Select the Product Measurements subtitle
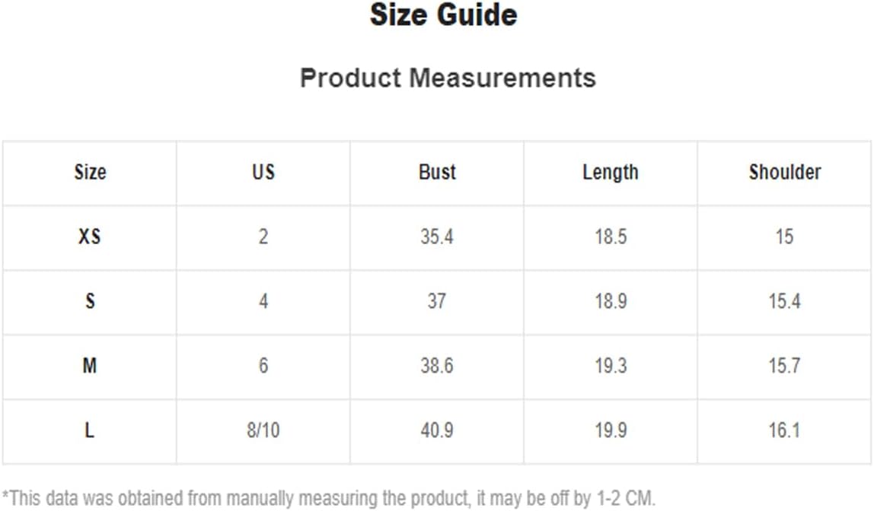 pos(448,78)
